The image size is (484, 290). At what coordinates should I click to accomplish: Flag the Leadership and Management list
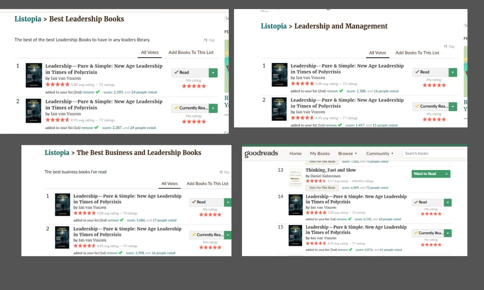(x=449, y=46)
